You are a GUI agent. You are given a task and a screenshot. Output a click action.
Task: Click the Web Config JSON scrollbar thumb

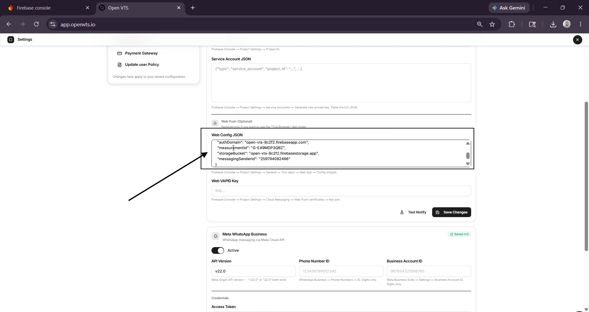click(x=468, y=156)
